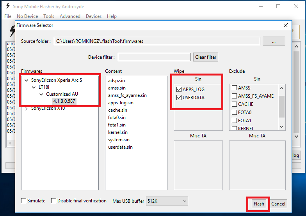Image resolution: width=306 pixels, height=216 pixels.
Task: Select amss.sin in Content list
Action: point(117,88)
